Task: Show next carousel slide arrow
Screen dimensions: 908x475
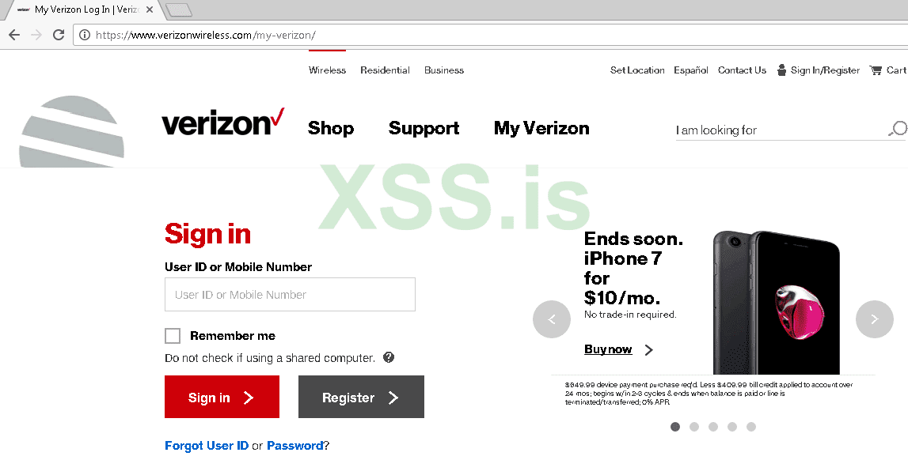Action: pos(875,319)
